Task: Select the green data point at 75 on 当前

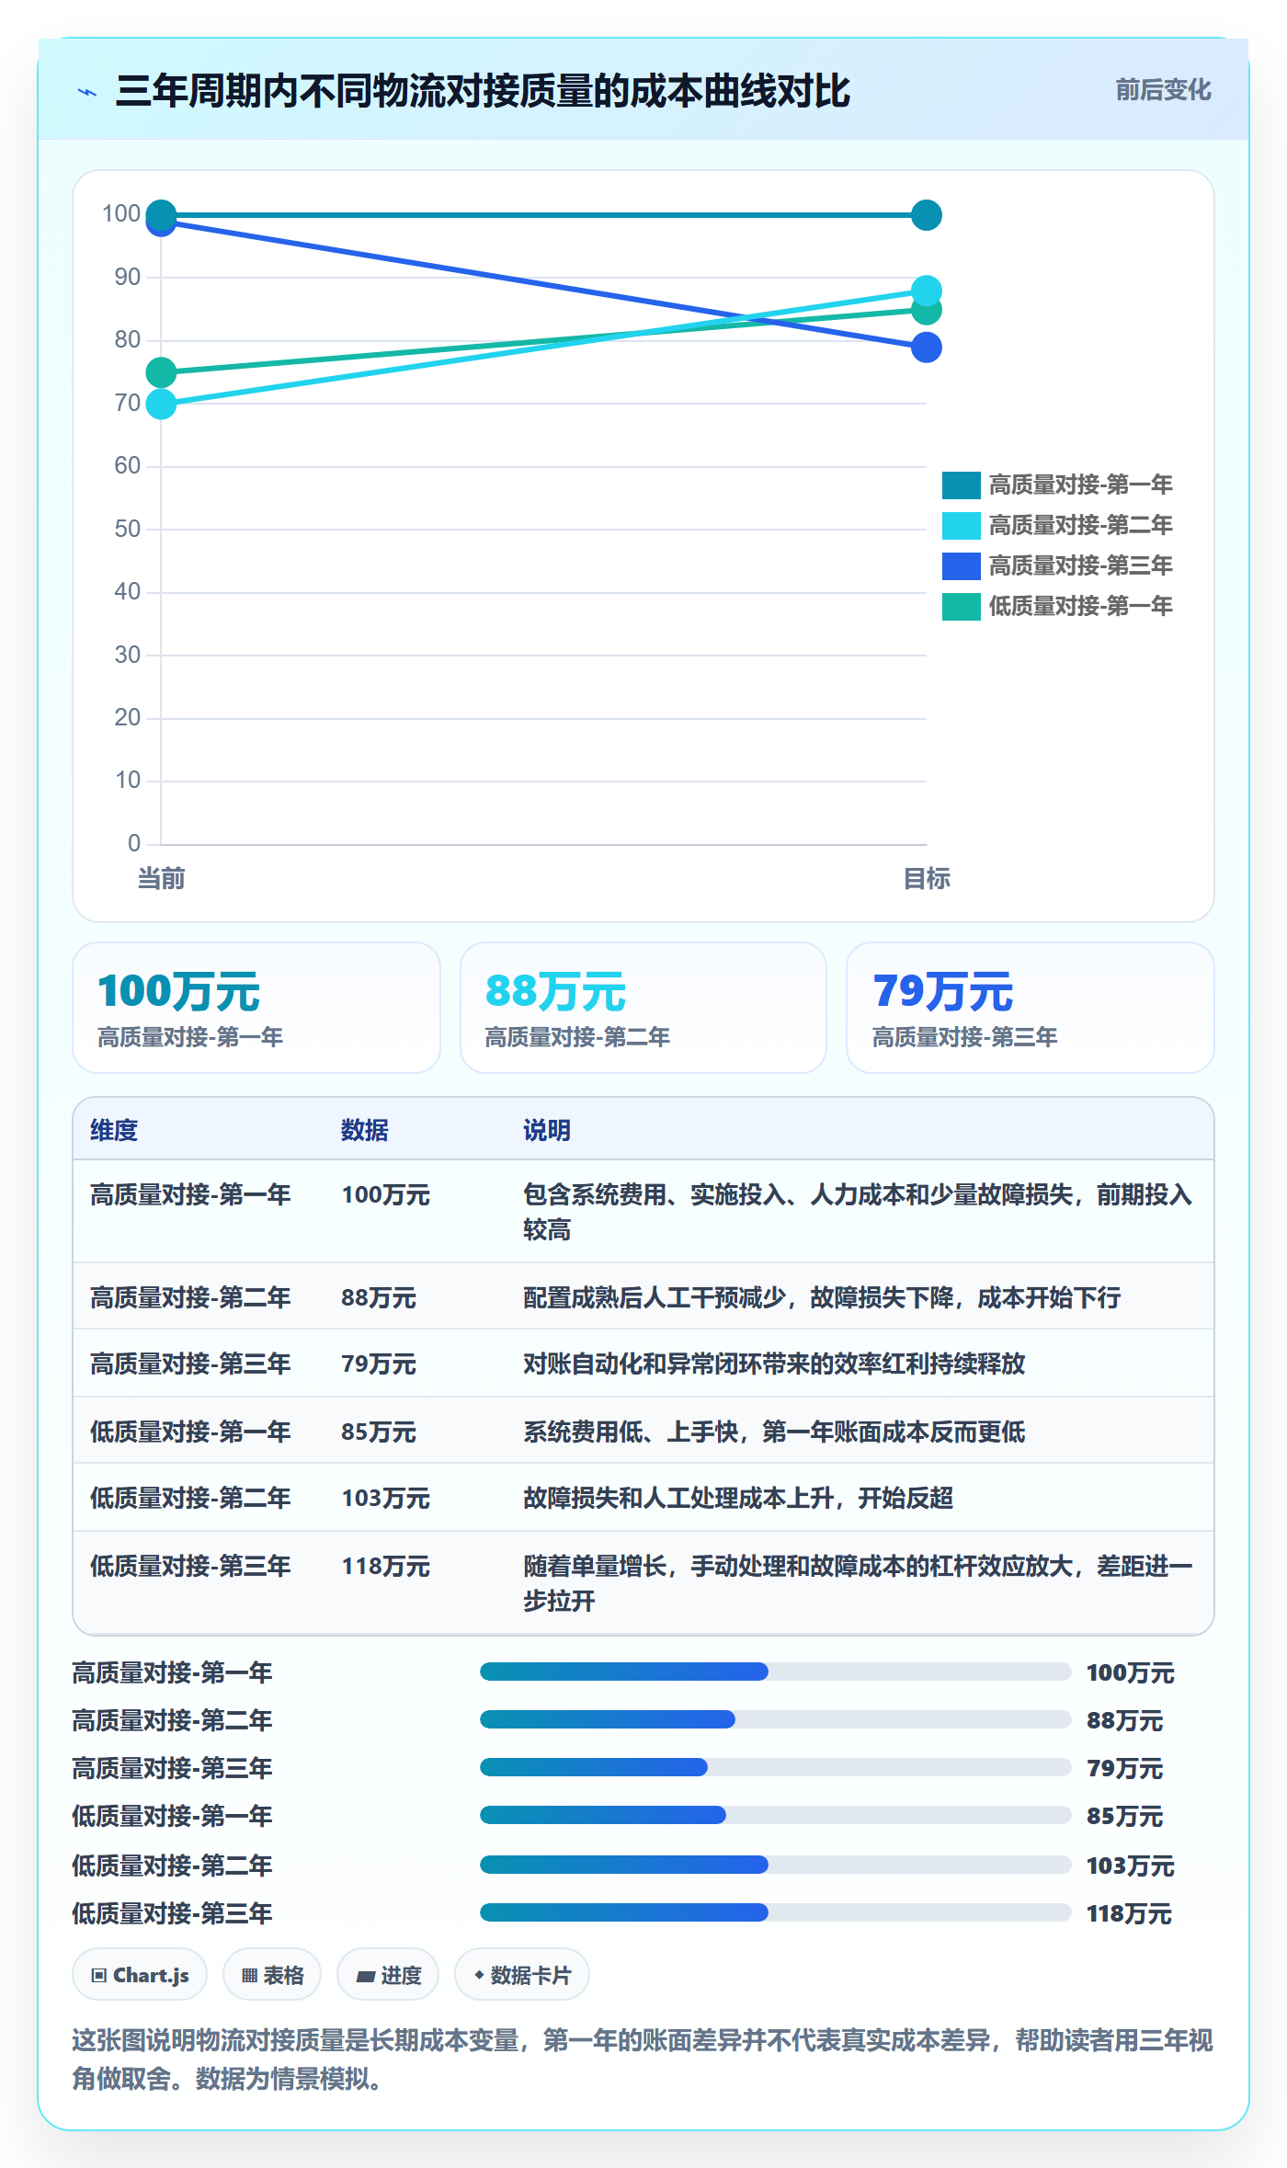Action: (161, 372)
